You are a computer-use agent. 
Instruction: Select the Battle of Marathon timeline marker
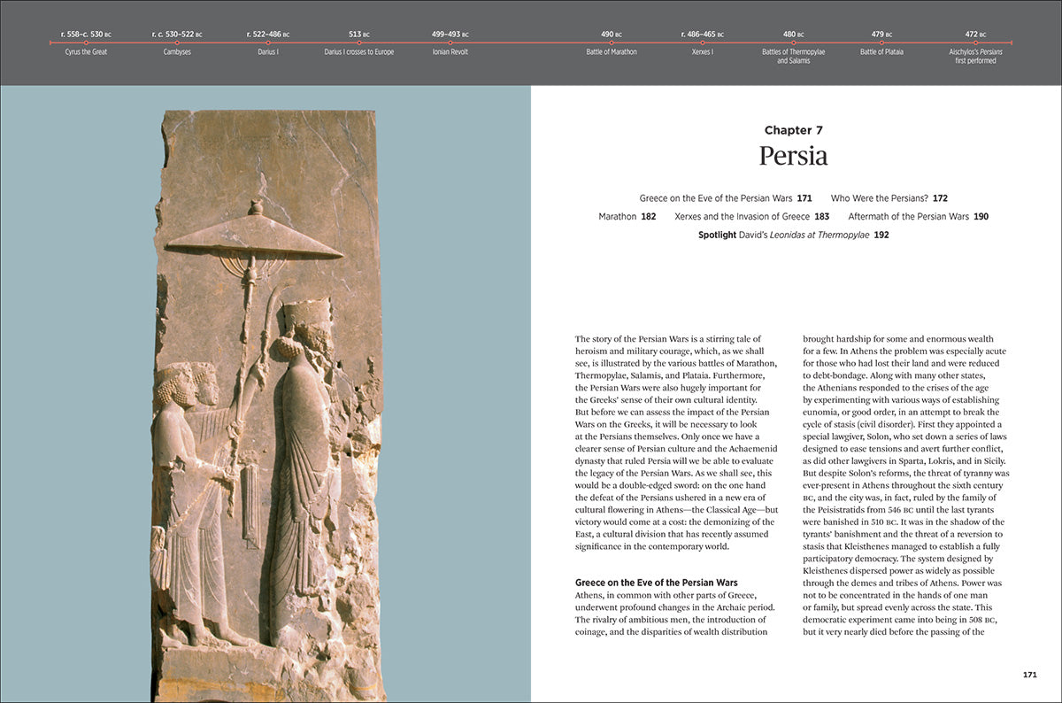pyautogui.click(x=612, y=42)
